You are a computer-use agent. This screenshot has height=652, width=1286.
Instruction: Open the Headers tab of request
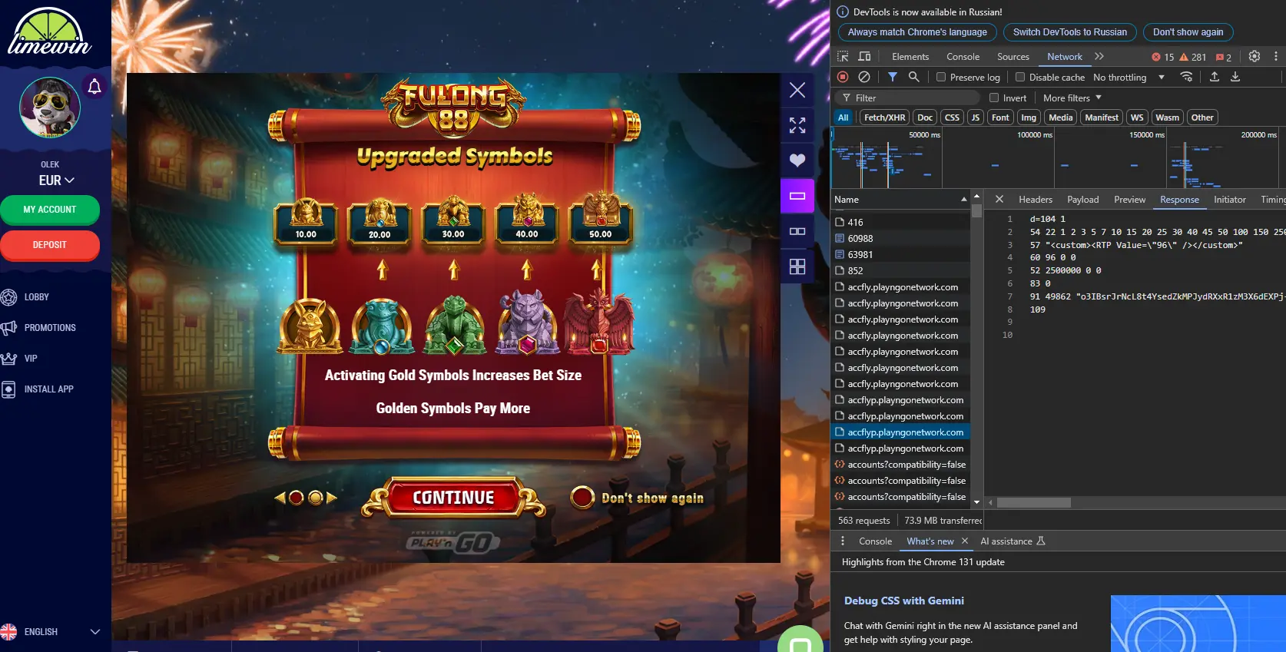pyautogui.click(x=1036, y=199)
